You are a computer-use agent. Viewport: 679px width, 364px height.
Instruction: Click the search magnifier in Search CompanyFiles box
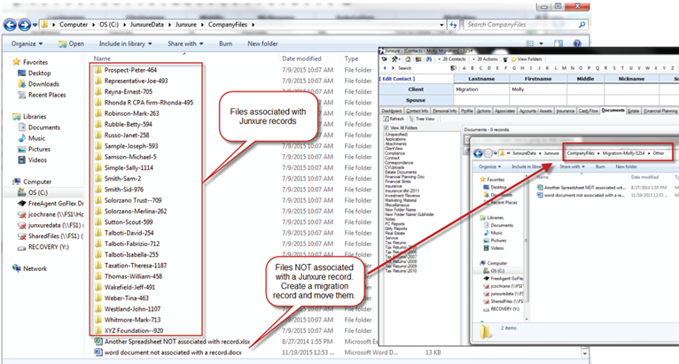click(582, 25)
